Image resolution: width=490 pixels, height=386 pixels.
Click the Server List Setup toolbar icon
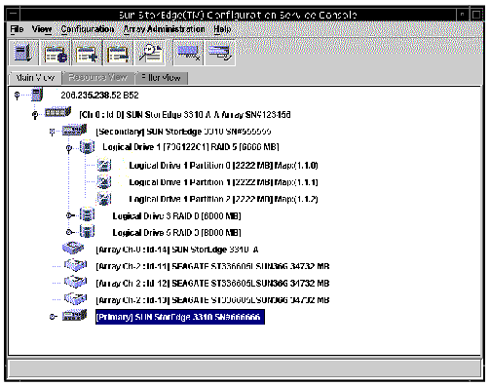point(23,53)
